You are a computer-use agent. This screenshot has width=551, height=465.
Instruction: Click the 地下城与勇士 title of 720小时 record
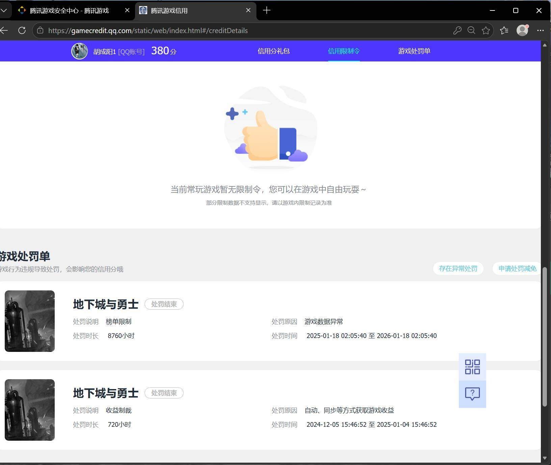pyautogui.click(x=106, y=393)
